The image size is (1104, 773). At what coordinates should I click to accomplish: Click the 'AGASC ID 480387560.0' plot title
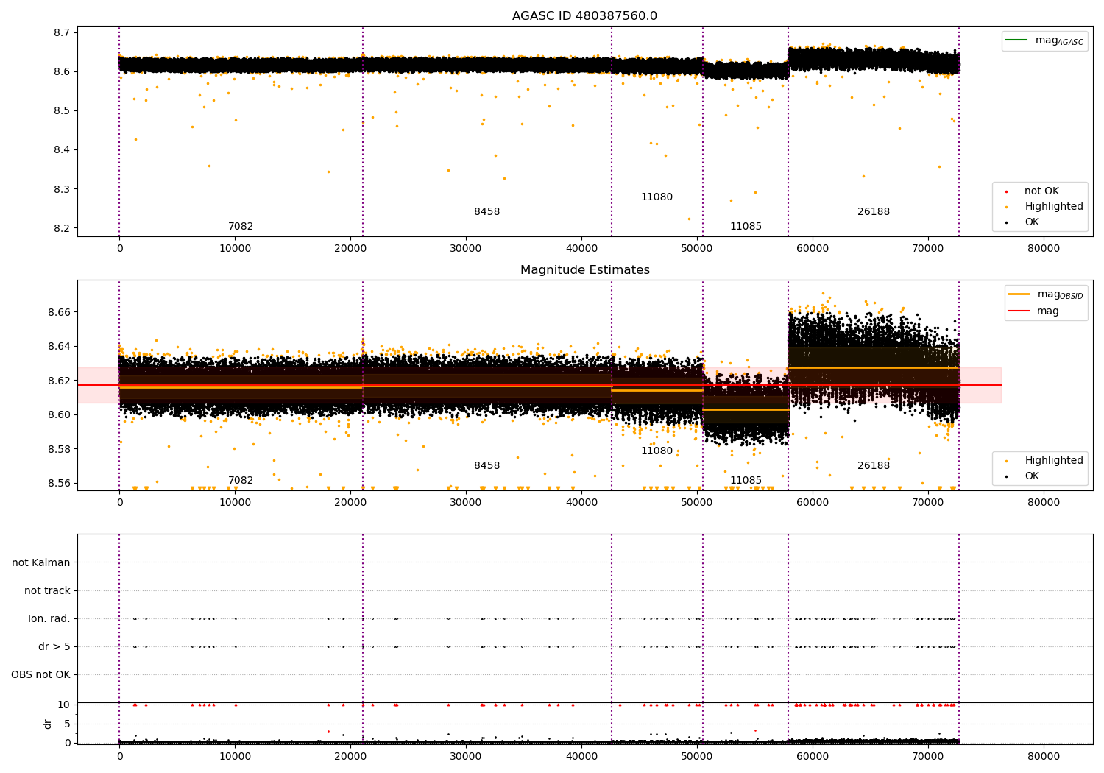[585, 16]
